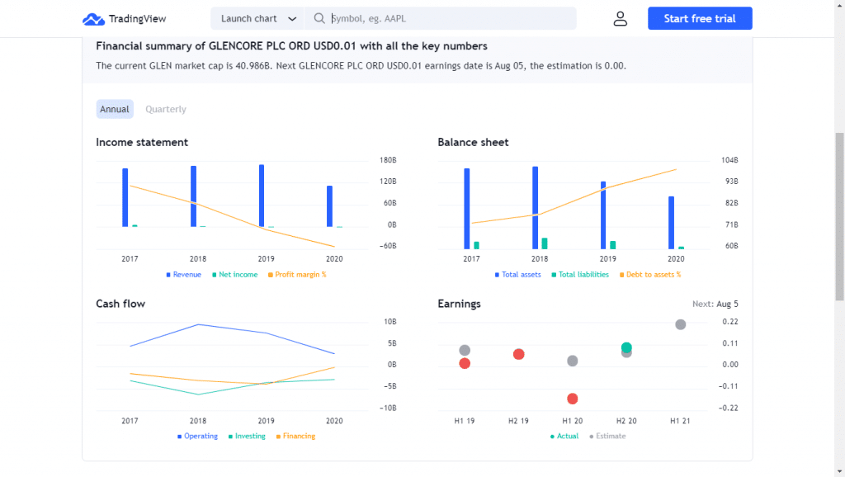The height and width of the screenshot is (477, 845).
Task: Click the Start free trial button
Action: point(700,18)
